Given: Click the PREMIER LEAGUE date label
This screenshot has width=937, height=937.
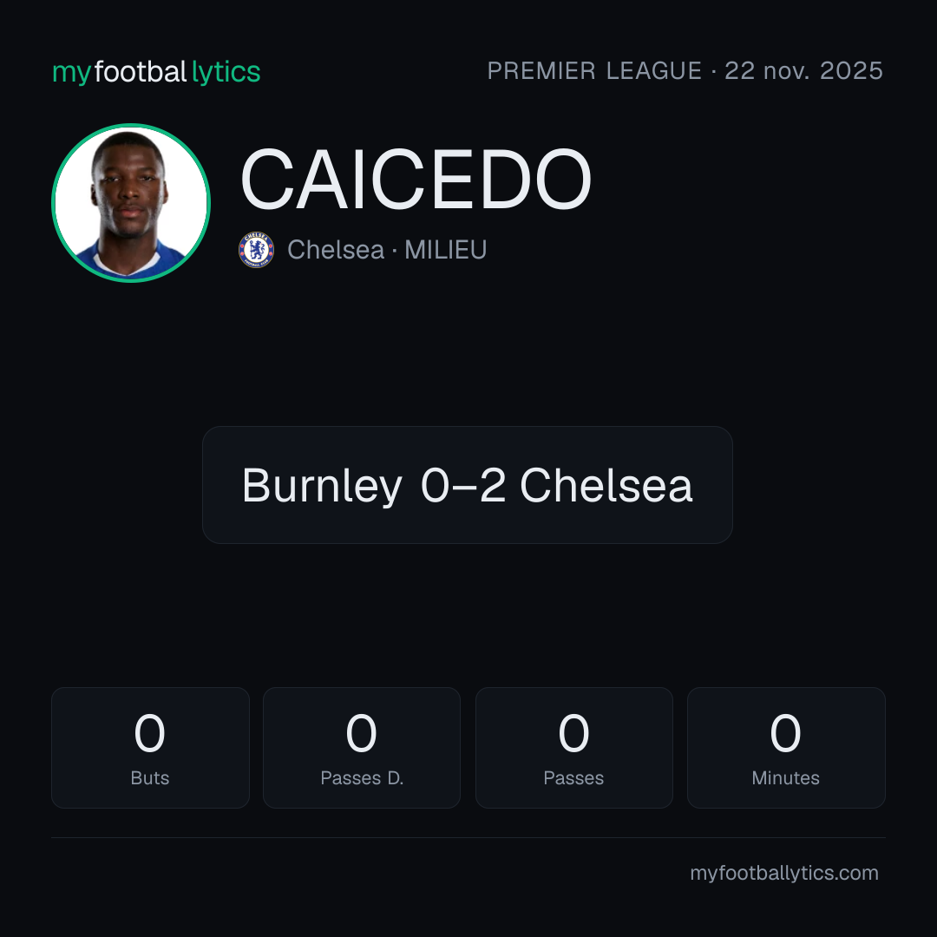Looking at the screenshot, I should pos(685,70).
